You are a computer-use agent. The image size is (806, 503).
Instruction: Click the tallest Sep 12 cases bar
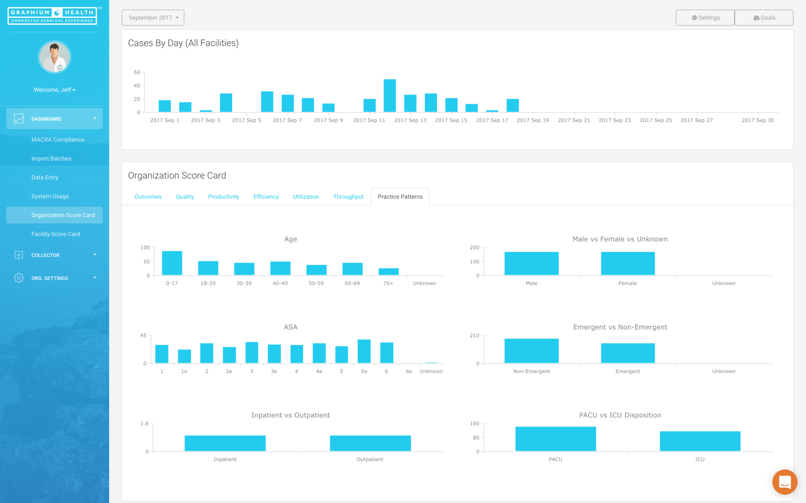(x=390, y=95)
